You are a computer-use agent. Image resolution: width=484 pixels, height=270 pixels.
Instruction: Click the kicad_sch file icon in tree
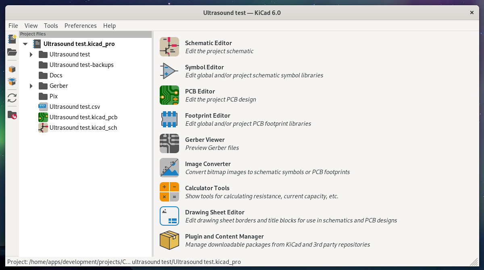point(43,128)
